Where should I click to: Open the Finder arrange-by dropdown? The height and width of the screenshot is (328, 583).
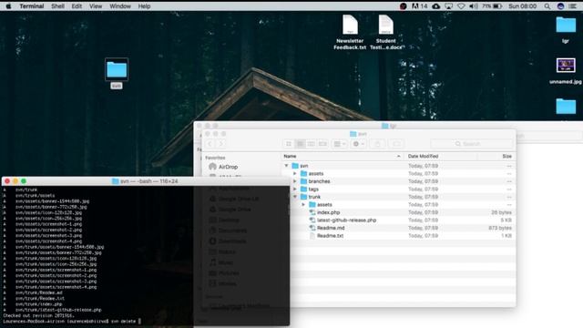[340, 144]
